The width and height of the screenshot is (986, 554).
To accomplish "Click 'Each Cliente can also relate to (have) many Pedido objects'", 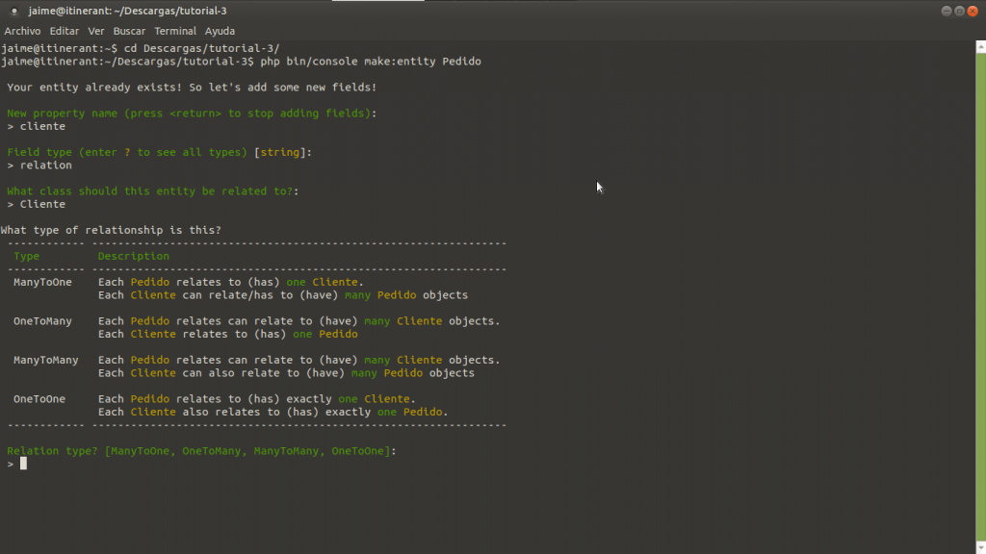I will 286,373.
